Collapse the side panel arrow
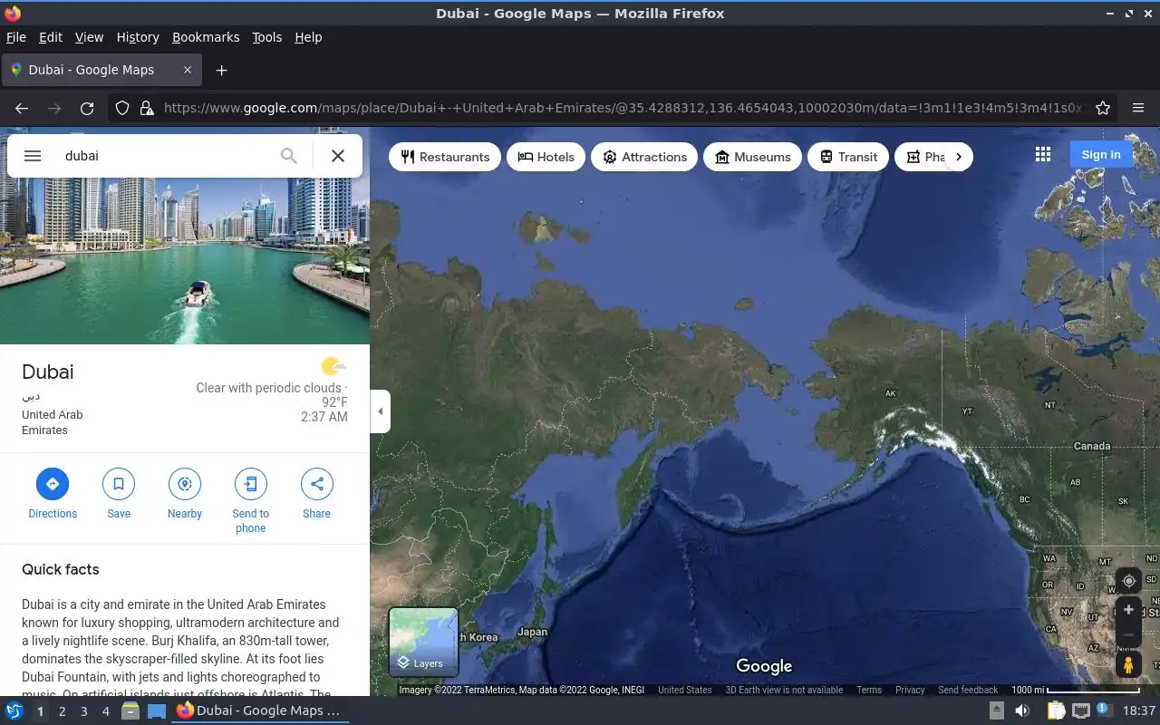The height and width of the screenshot is (725, 1160). [381, 411]
